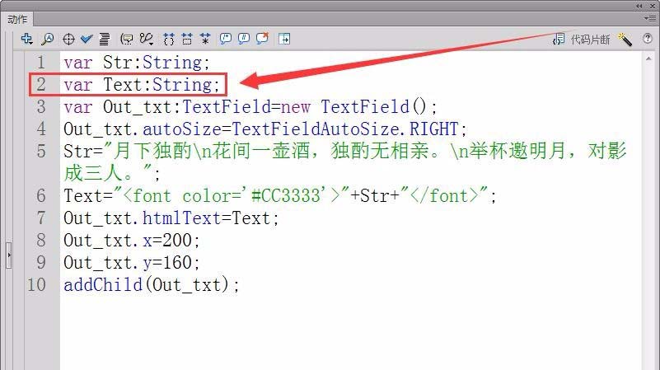Apply block comment icon
Image resolution: width=660 pixels, height=370 pixels.
pos(226,40)
